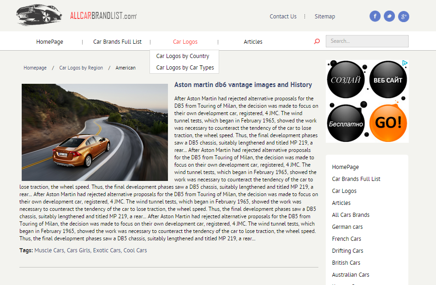Image resolution: width=436 pixels, height=285 pixels.
Task: Open the Aston Martin DB6 article title
Action: click(243, 85)
